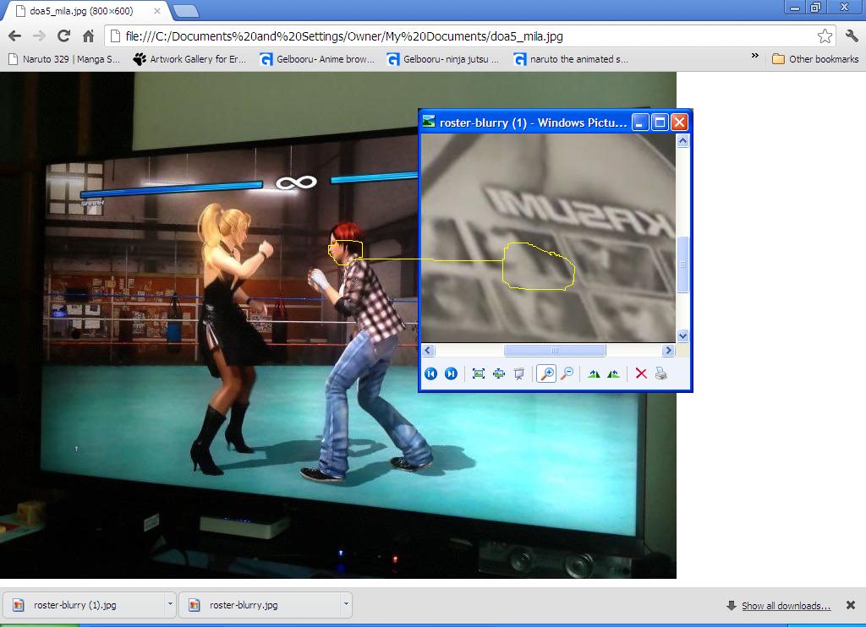This screenshot has width=866, height=627.
Task: Bookmark this page with the star
Action: pyautogui.click(x=825, y=36)
